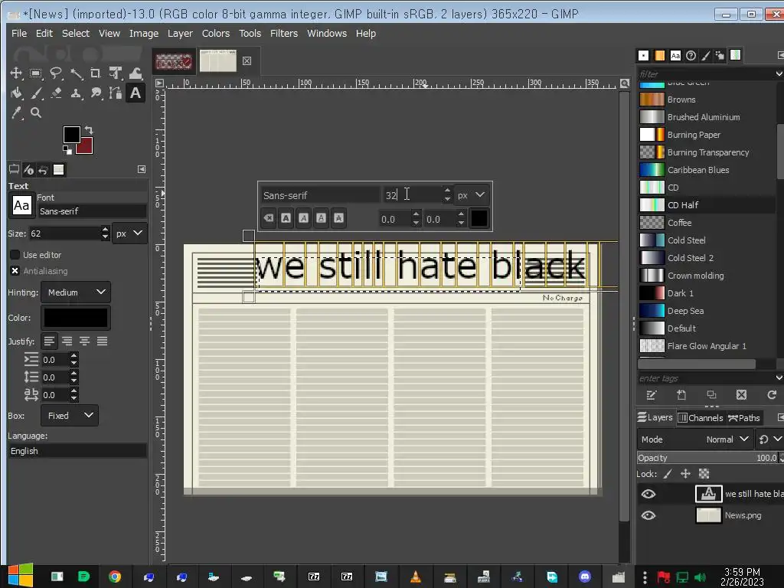This screenshot has height=588, width=784.
Task: Select the Fuzzy Select magic wand tool
Action: [x=76, y=73]
